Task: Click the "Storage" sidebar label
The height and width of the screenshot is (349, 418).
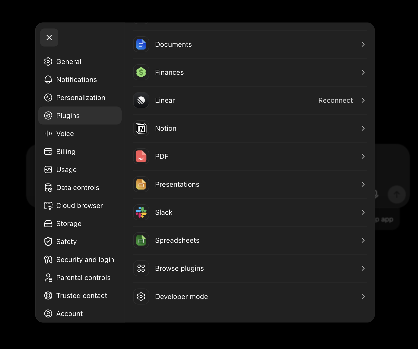Action: pyautogui.click(x=69, y=223)
